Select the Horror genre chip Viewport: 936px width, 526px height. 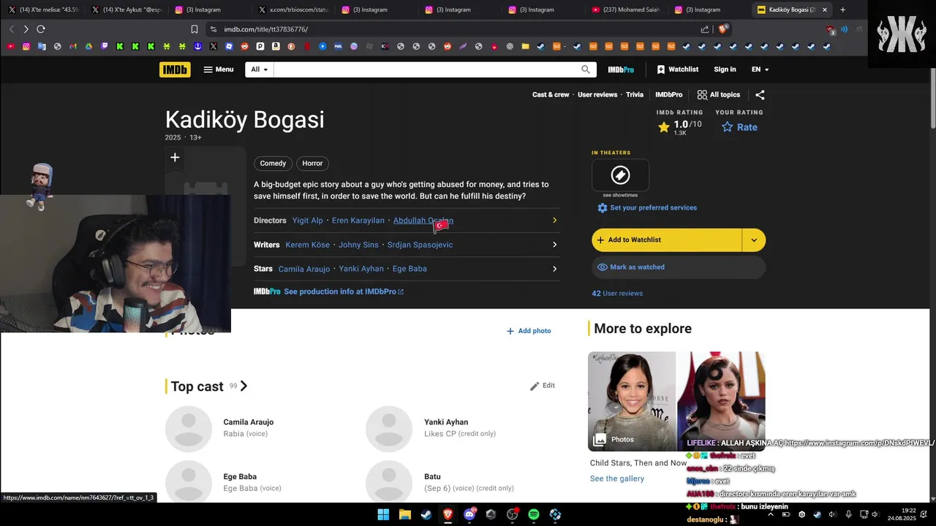point(312,164)
